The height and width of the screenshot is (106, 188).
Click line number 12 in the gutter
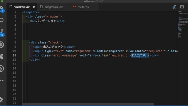(x=14, y=60)
